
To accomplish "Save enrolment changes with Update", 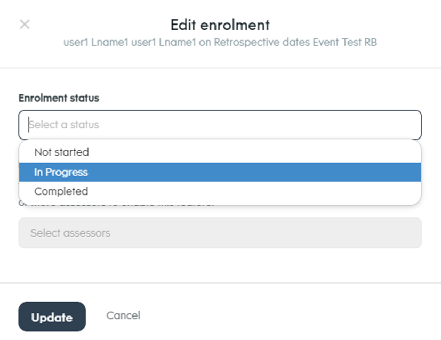I will [52, 317].
